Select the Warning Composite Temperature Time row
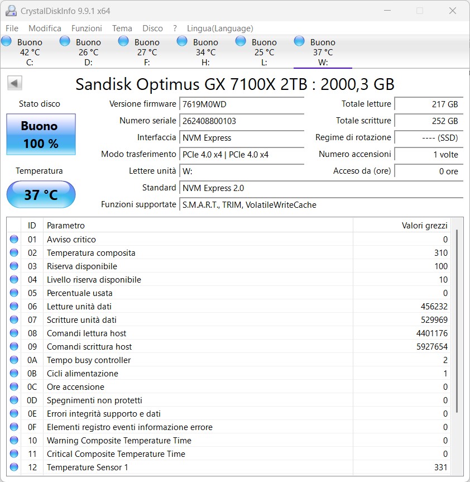470x482 pixels. pyautogui.click(x=228, y=440)
